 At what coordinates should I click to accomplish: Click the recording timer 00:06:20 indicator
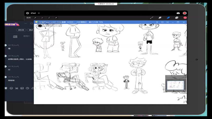click(x=106, y=4)
